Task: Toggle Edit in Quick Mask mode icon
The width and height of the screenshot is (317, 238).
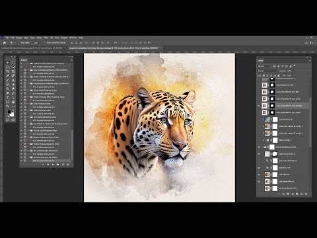Action: (7, 120)
